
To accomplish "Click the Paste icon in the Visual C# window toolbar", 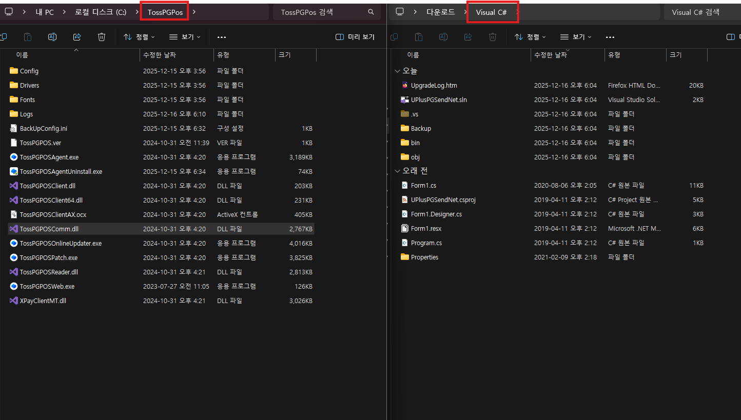I will [x=419, y=37].
